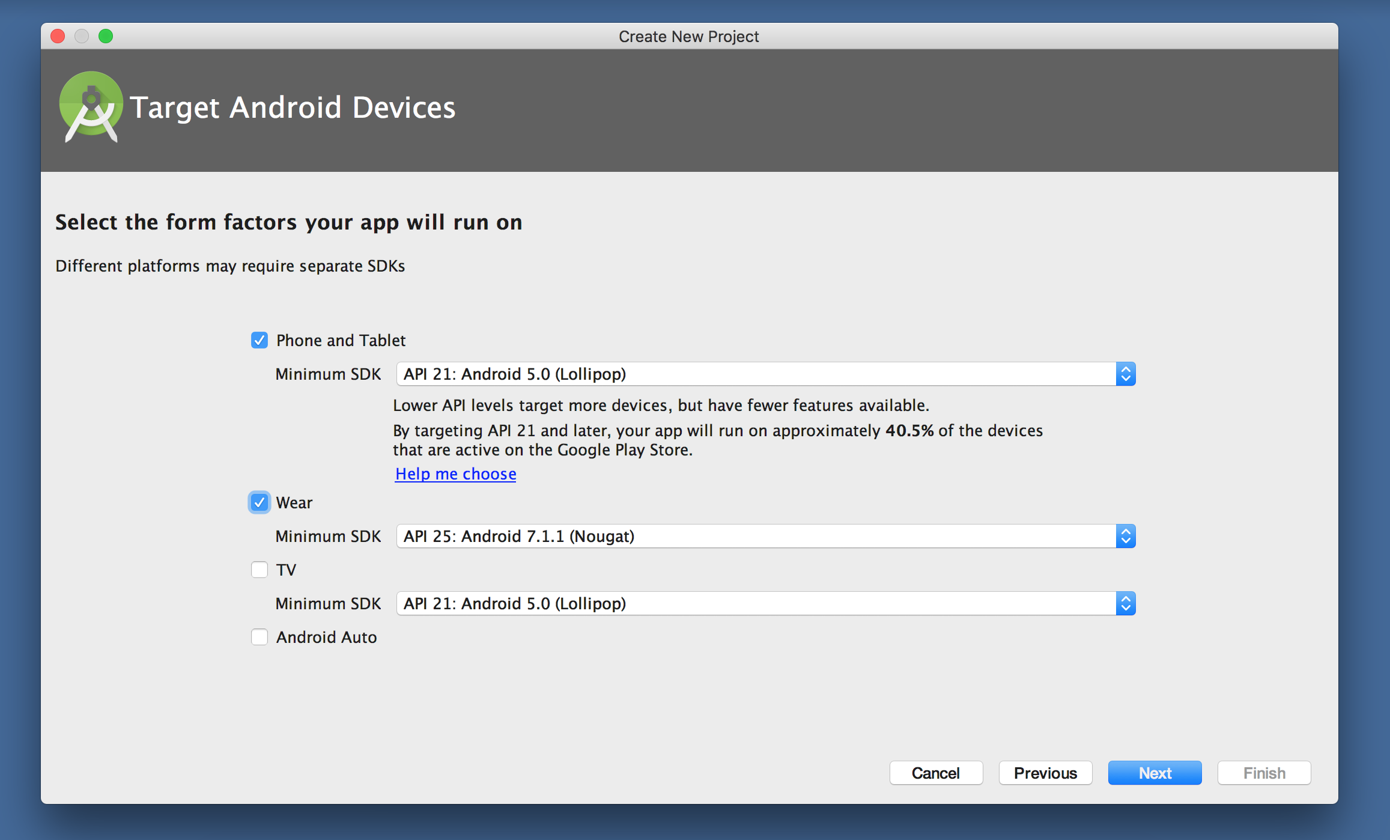Uncheck the Phone and Tablet checkbox
Image resolution: width=1390 pixels, height=840 pixels.
[259, 340]
